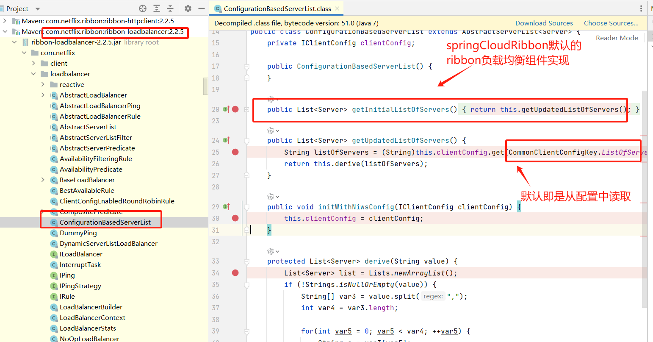
Task: Click the reactive folder icon
Action: coord(54,84)
